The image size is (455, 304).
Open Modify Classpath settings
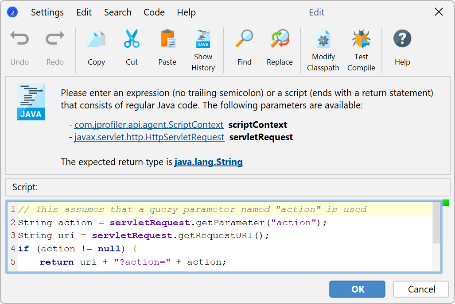tap(323, 39)
